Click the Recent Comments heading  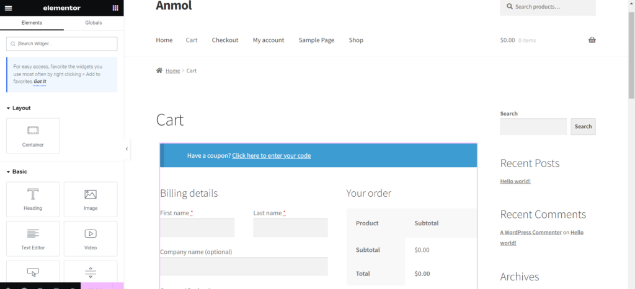tap(543, 214)
